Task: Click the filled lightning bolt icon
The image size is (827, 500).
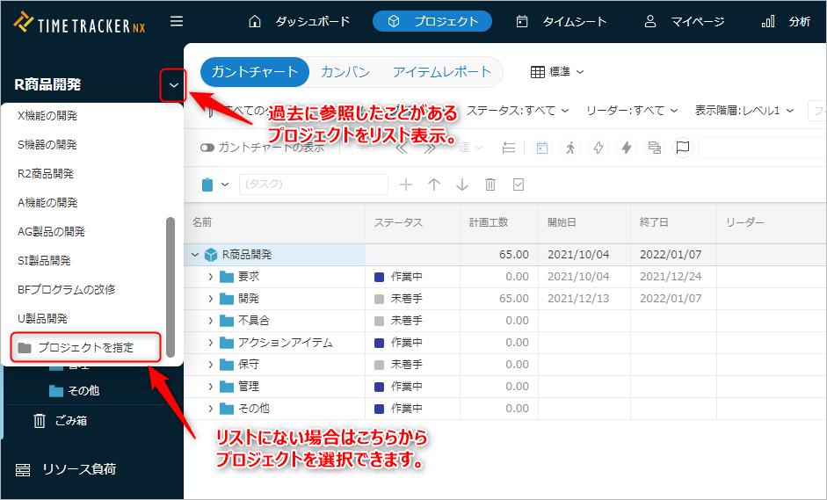Action: pyautogui.click(x=627, y=148)
